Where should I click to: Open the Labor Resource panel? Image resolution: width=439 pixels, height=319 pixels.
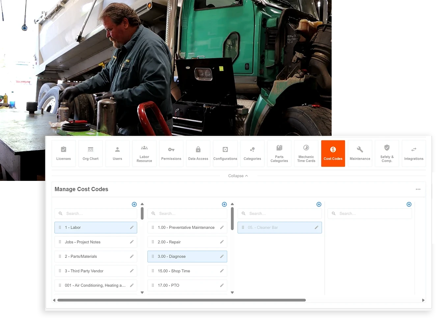[x=144, y=153]
